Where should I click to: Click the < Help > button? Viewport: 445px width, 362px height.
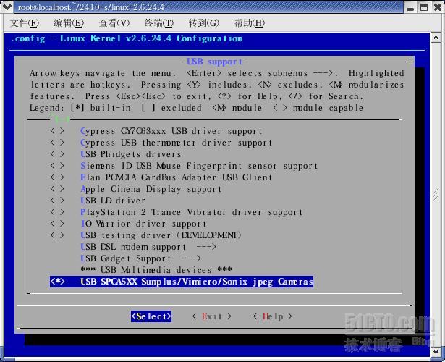pos(273,316)
